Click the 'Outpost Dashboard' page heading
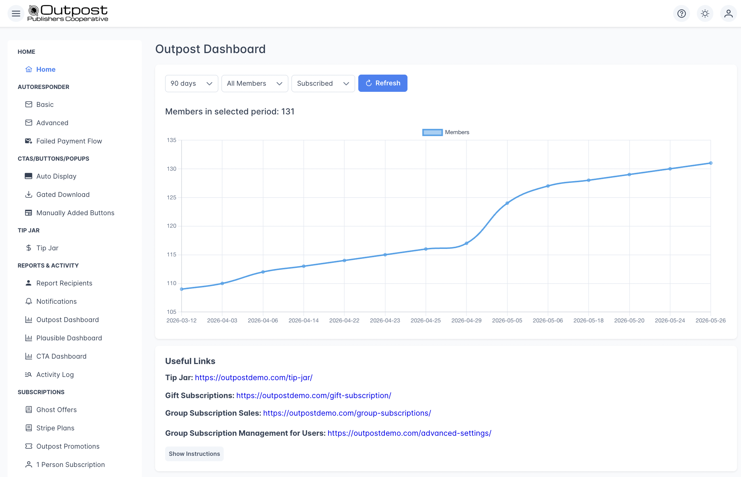 pos(210,49)
